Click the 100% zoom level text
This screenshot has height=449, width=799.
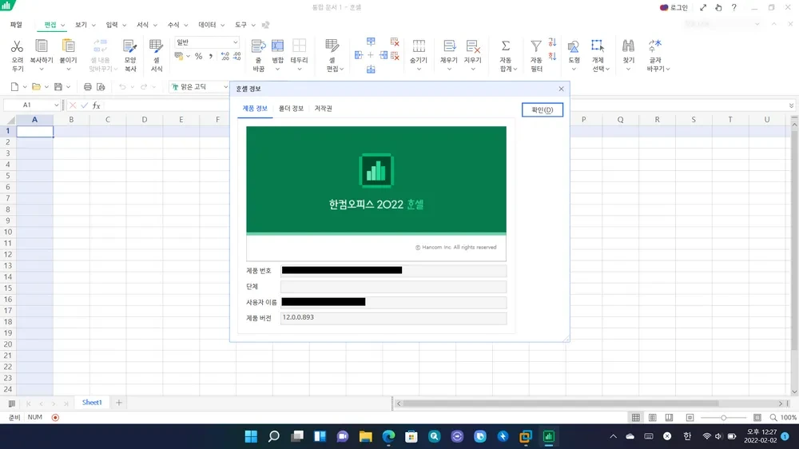(x=789, y=417)
